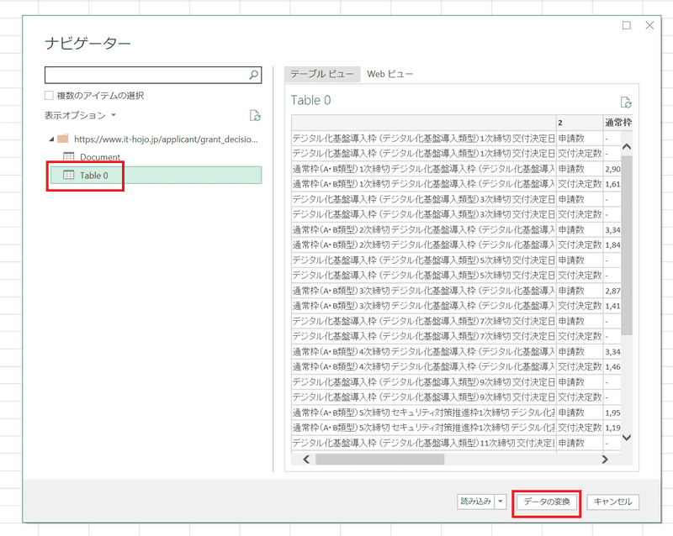
Task: Click the Table 0 table icon
Action: tap(69, 175)
